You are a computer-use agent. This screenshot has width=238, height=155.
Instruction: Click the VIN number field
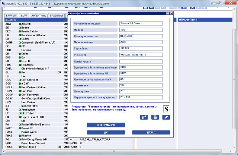tap(141, 55)
